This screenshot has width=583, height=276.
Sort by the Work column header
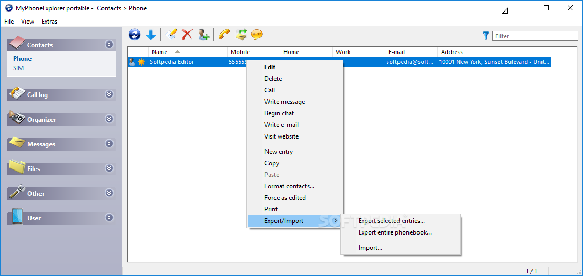(359, 52)
